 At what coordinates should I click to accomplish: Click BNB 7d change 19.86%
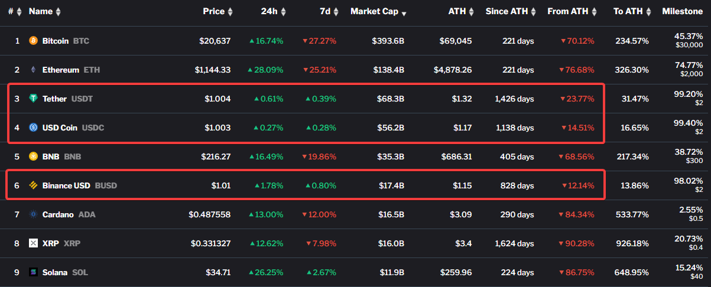[x=319, y=156]
